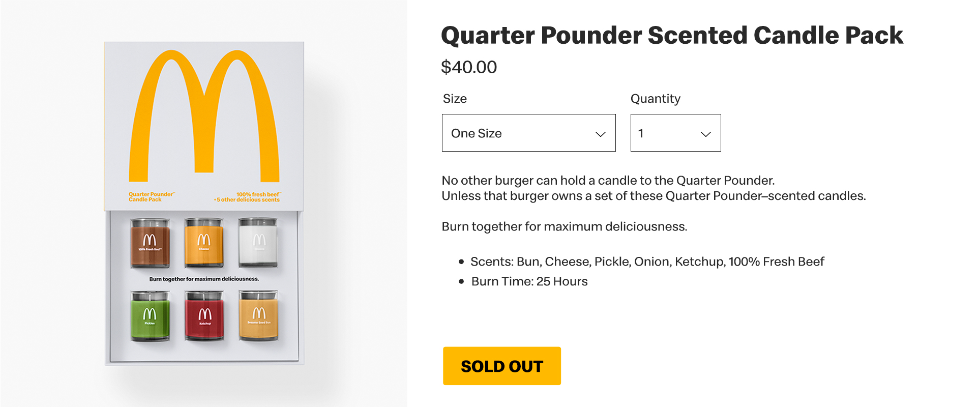The height and width of the screenshot is (407, 979).
Task: Expand quantity options using its chevron arrow
Action: 705,134
